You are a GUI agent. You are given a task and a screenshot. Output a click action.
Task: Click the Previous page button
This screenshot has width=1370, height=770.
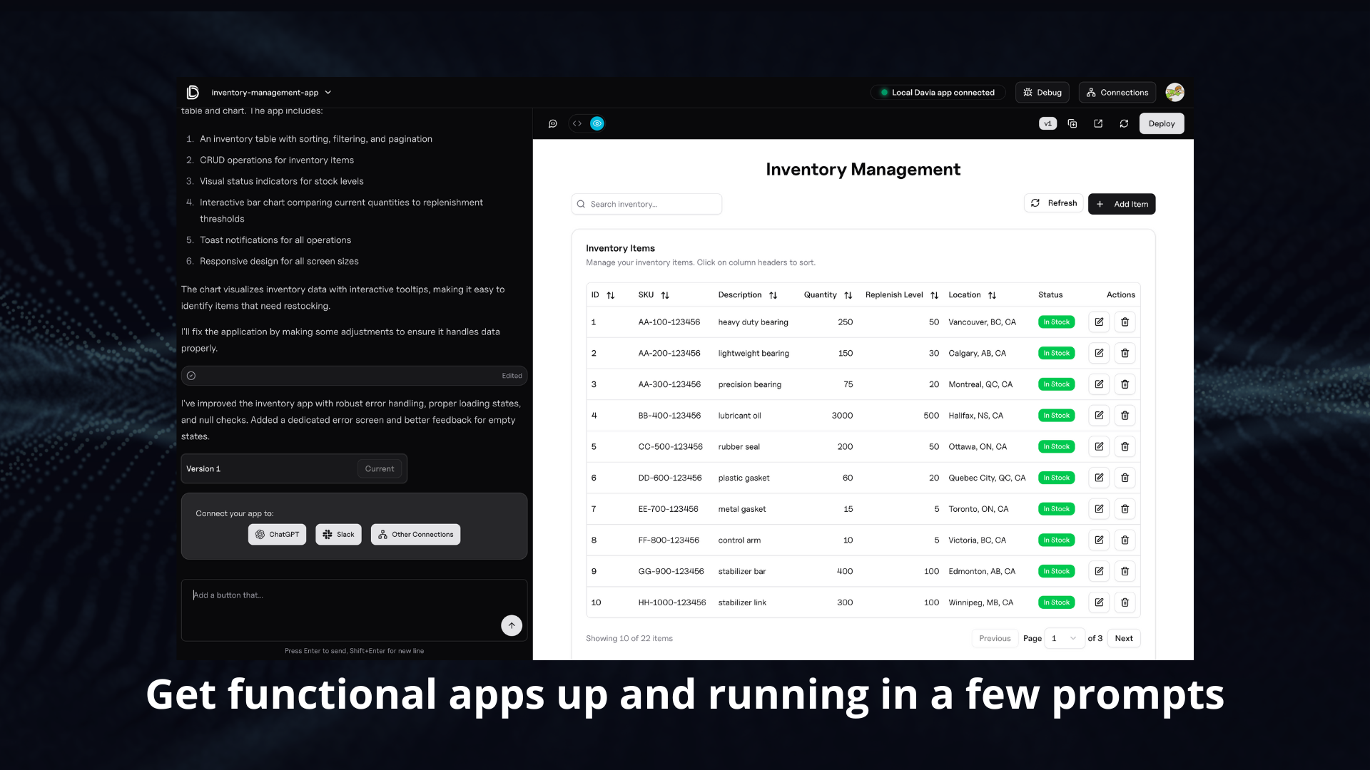(x=995, y=638)
